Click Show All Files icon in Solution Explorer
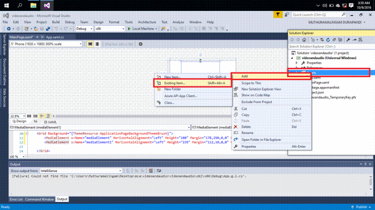The width and height of the screenshot is (375, 210). click(340, 40)
